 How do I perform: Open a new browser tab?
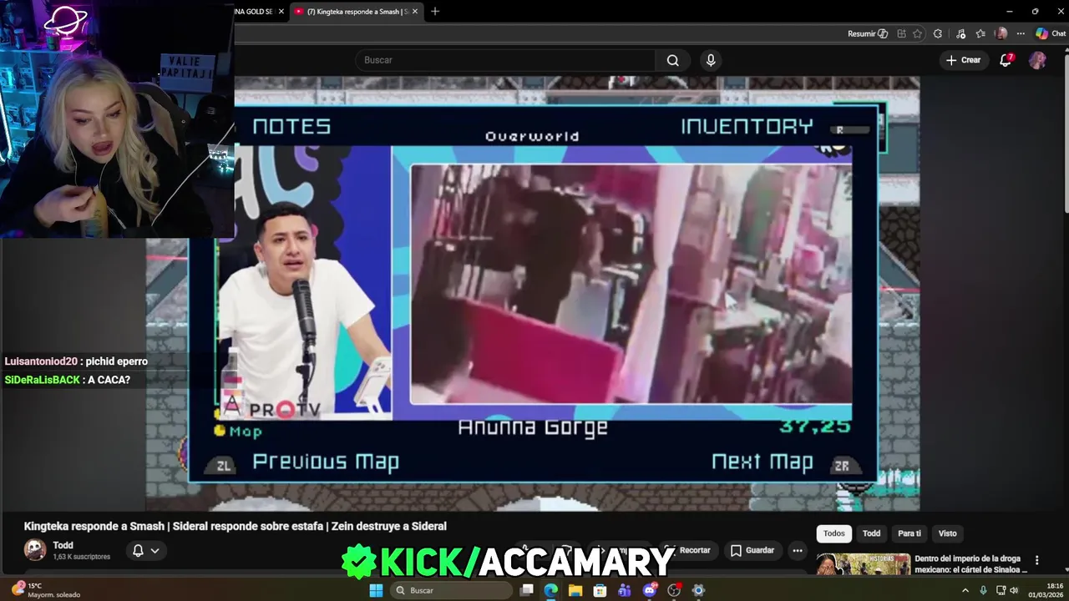[434, 11]
